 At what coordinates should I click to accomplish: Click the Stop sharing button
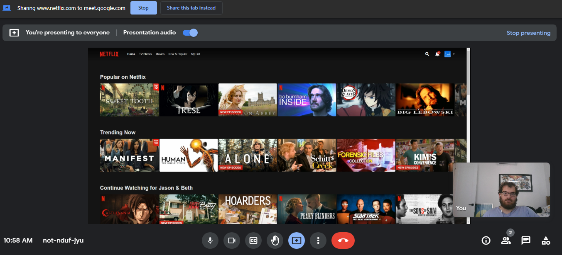pos(144,8)
